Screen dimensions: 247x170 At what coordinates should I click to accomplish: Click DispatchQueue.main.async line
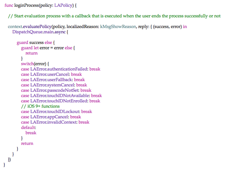40,32
